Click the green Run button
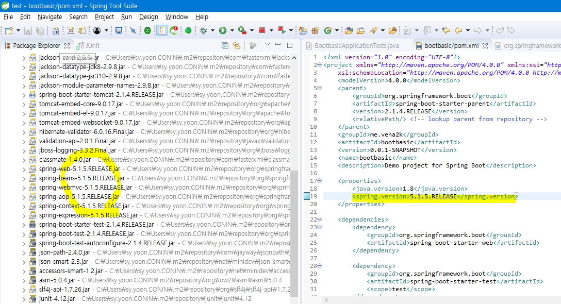 coord(223,30)
